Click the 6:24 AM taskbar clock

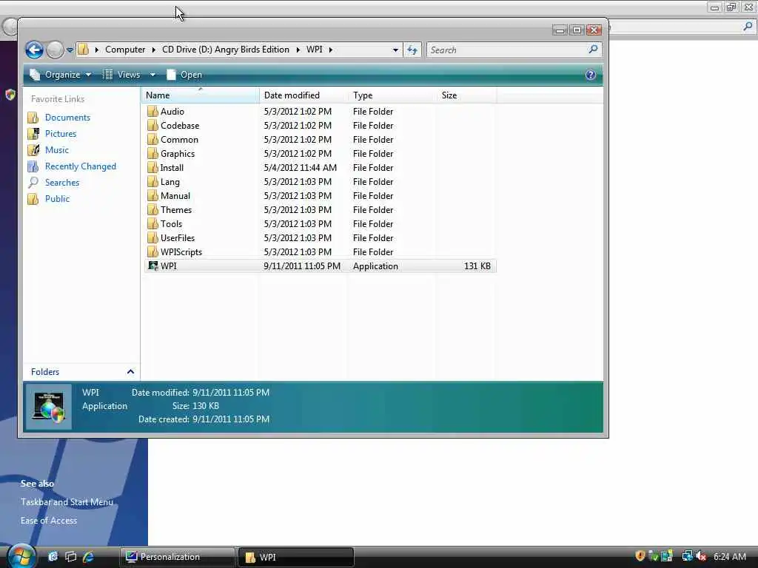coord(729,556)
